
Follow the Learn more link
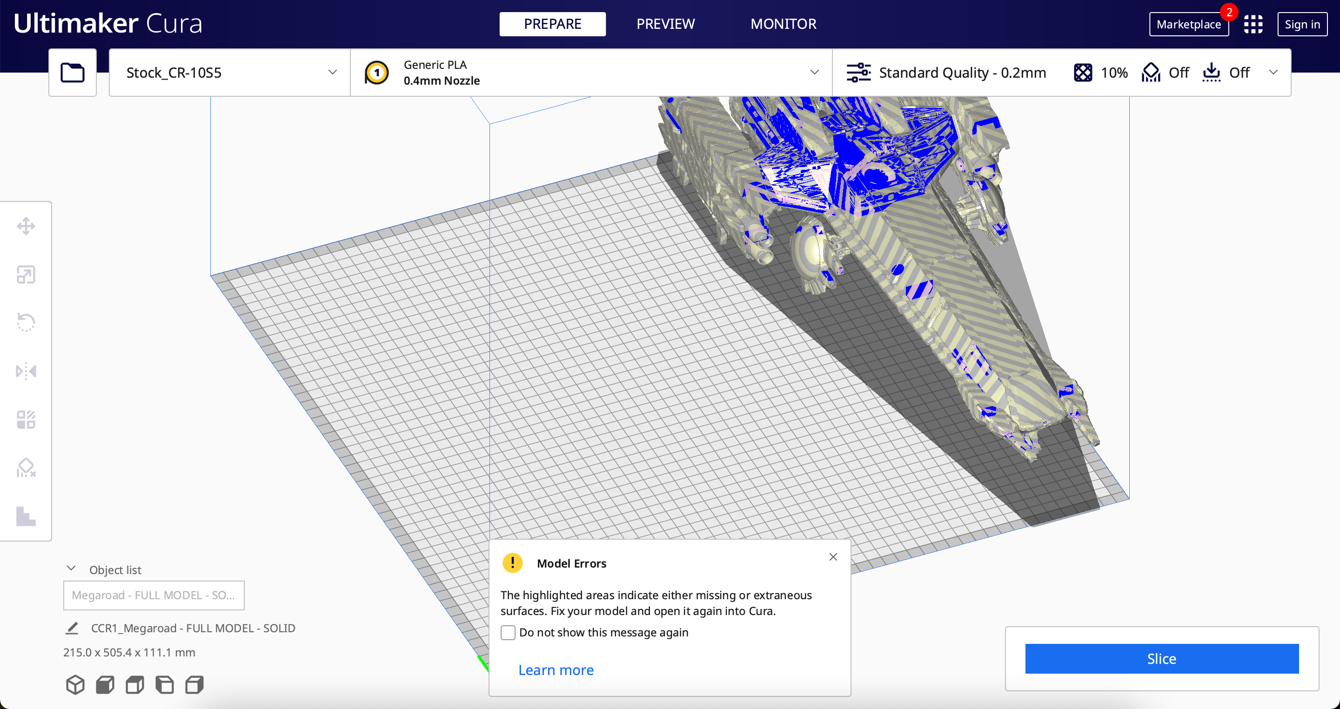click(x=556, y=670)
